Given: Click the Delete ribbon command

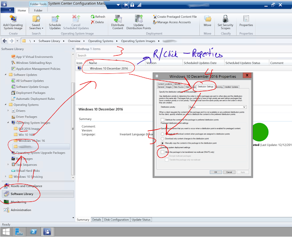Looking at the screenshot, I should pyautogui.click(x=97, y=22).
